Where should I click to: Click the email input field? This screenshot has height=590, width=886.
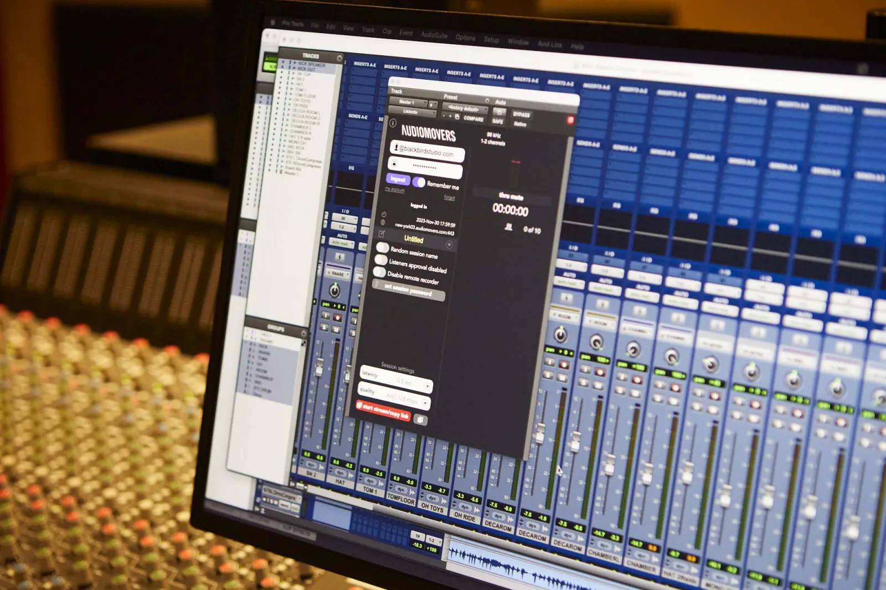(427, 150)
